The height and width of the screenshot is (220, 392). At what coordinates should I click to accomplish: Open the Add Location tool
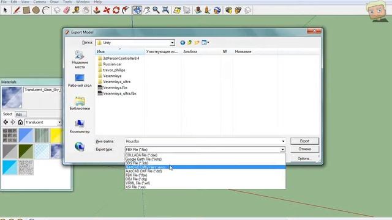pos(177,10)
